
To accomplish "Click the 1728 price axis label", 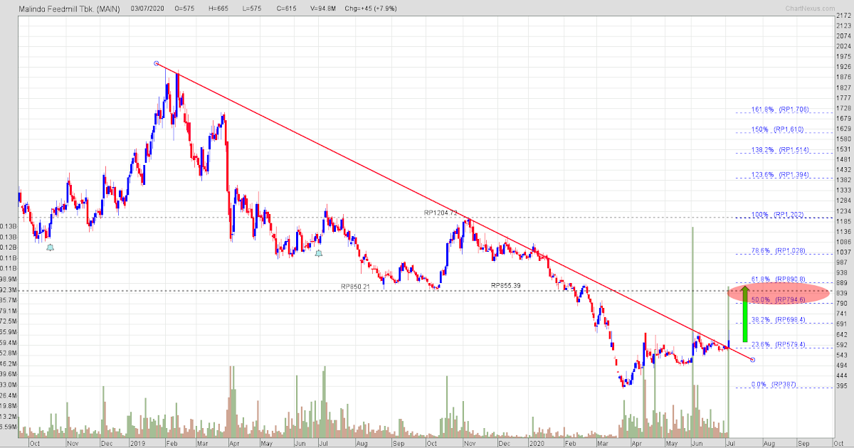I will tap(845, 108).
